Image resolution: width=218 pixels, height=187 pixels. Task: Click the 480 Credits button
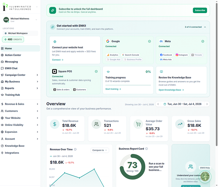(13, 39)
